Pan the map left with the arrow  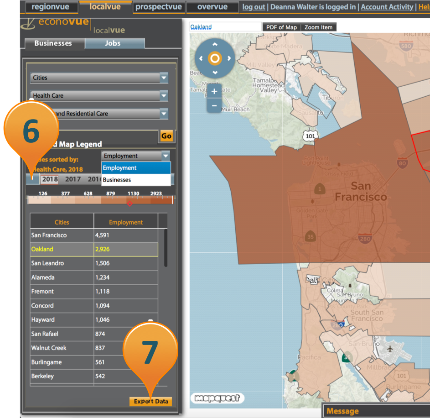201,58
